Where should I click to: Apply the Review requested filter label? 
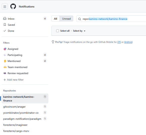18,73
